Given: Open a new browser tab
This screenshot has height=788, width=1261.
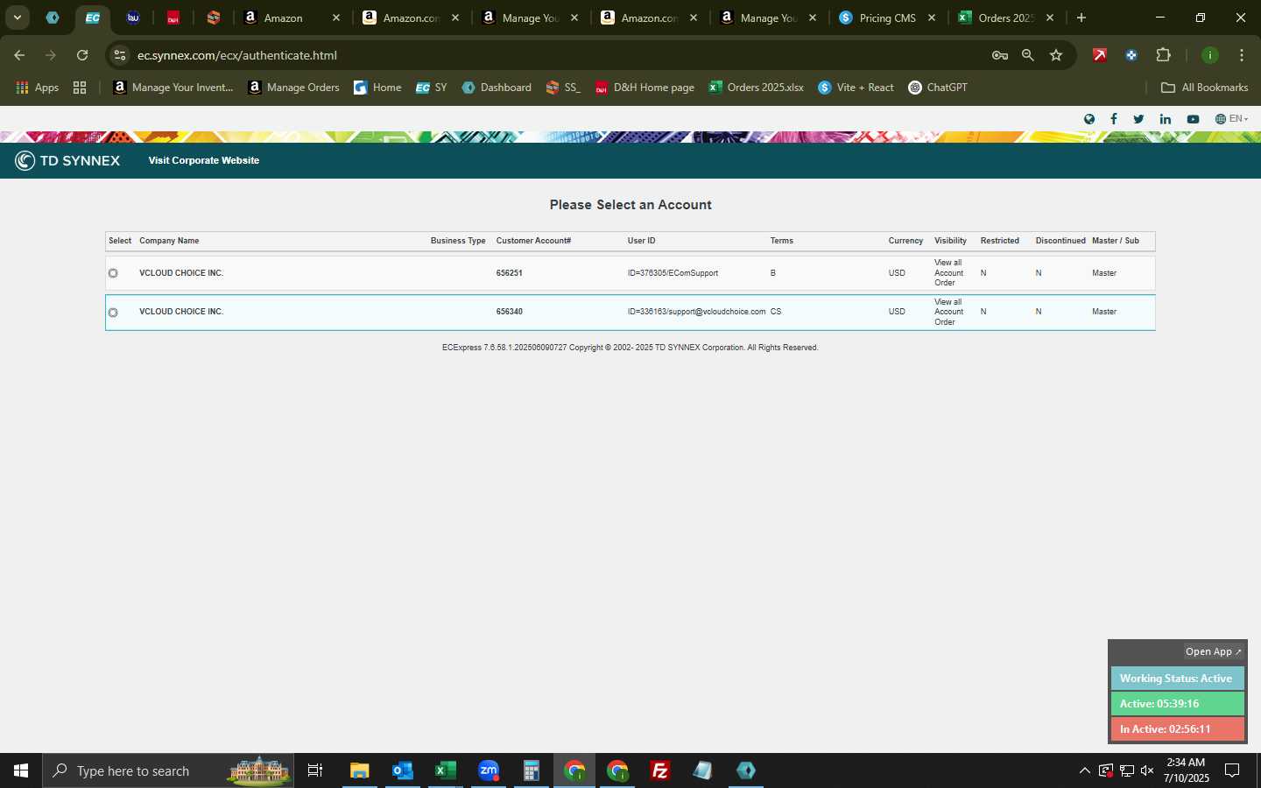Looking at the screenshot, I should coord(1081,18).
